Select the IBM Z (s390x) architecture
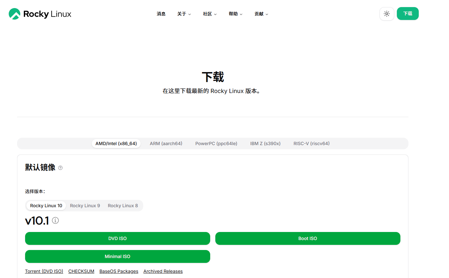449x278 pixels. (x=265, y=143)
